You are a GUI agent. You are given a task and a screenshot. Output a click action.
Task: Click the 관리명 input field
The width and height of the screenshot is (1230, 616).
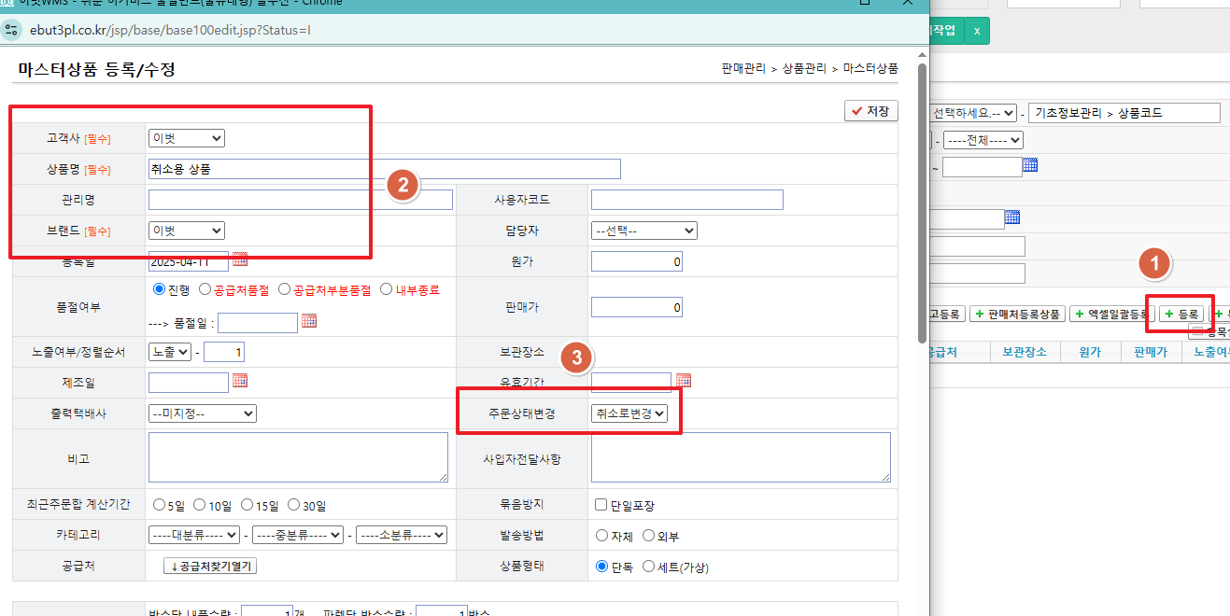pyautogui.click(x=301, y=200)
